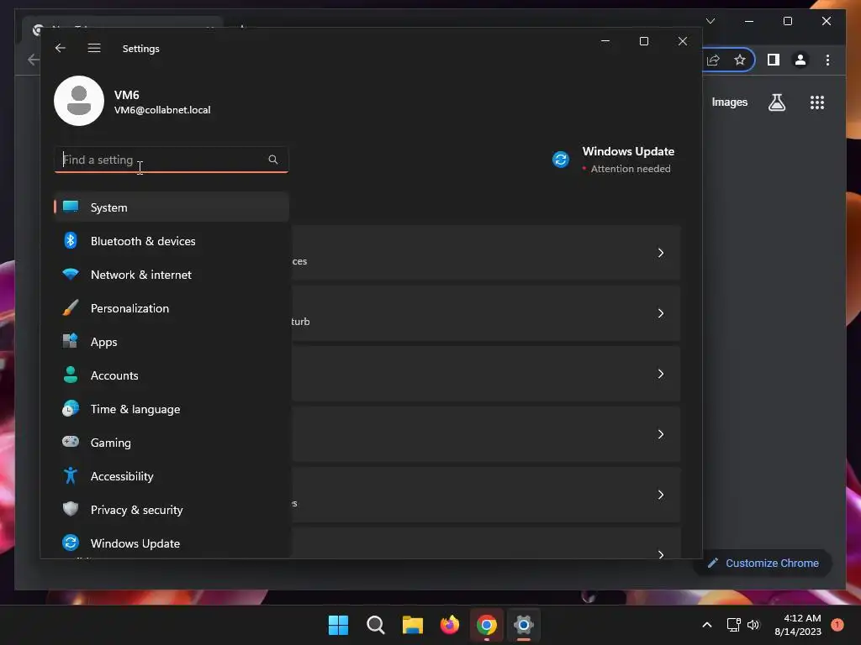Screen dimensions: 861x645
Task: Open Chrome profile avatar button
Action: tap(800, 60)
